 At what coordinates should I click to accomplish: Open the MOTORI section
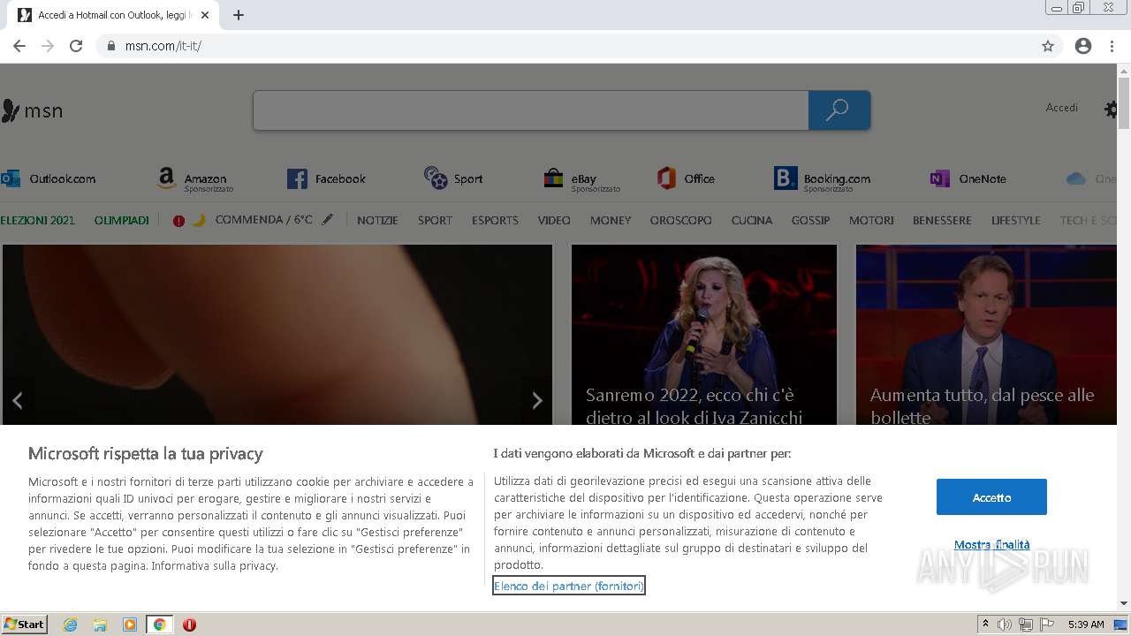click(x=871, y=220)
